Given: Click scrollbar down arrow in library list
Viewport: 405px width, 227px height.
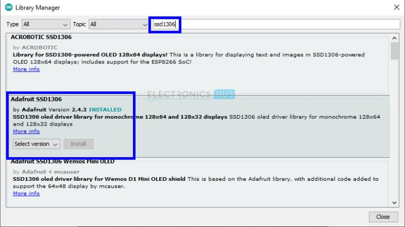Looking at the screenshot, I should (394, 202).
